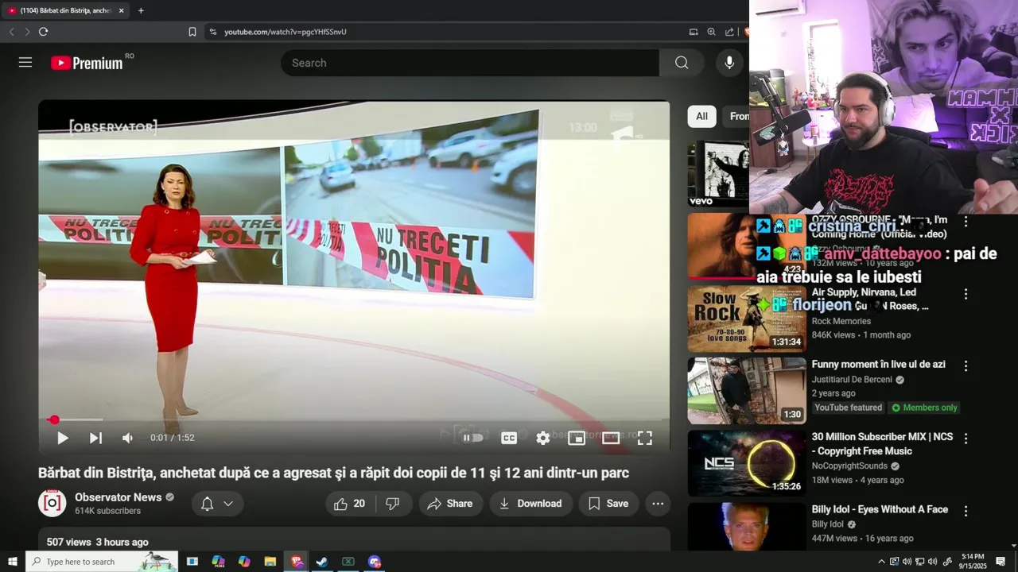The height and width of the screenshot is (572, 1018).
Task: Open Steam from the taskbar
Action: click(x=322, y=562)
